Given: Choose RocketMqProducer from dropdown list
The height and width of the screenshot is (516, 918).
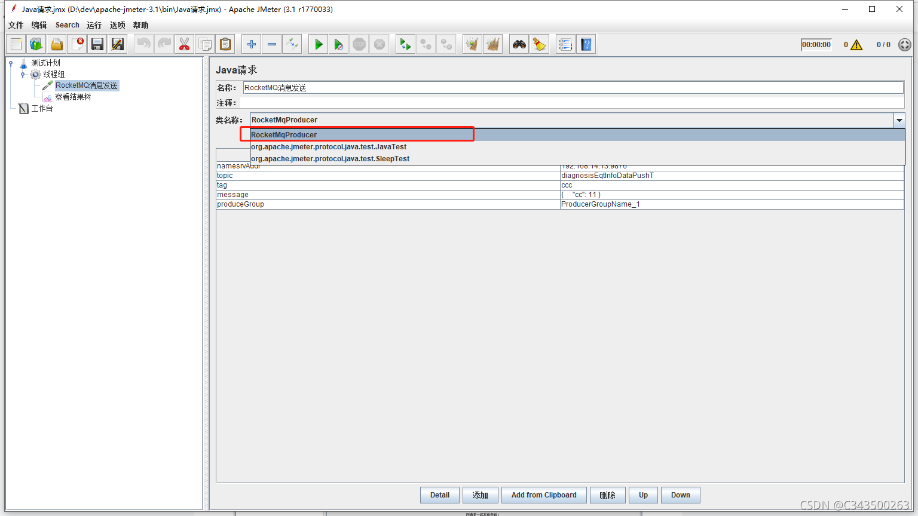Looking at the screenshot, I should (x=577, y=135).
